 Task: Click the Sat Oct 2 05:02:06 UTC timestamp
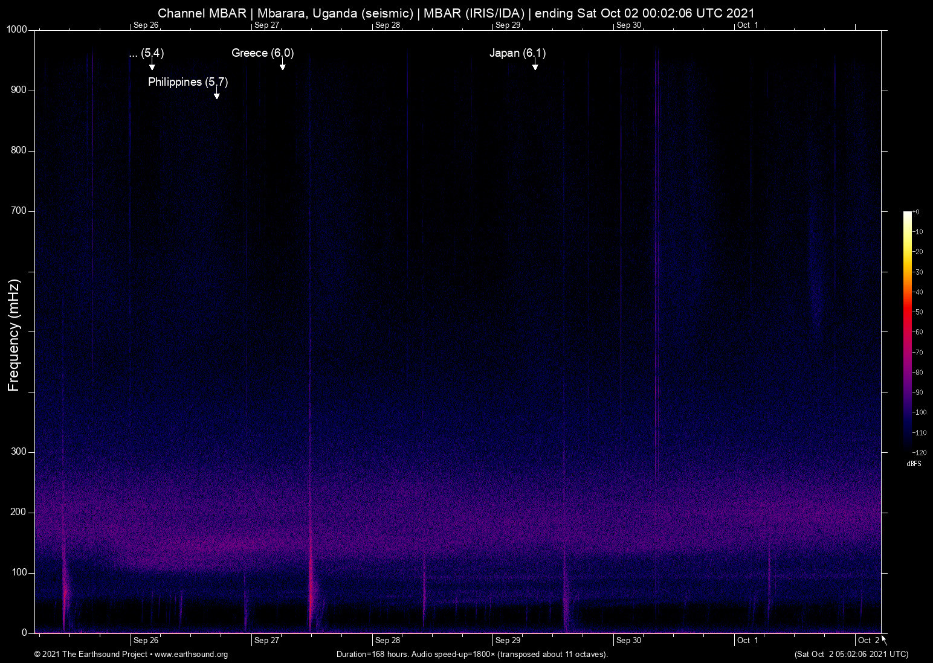pyautogui.click(x=851, y=655)
